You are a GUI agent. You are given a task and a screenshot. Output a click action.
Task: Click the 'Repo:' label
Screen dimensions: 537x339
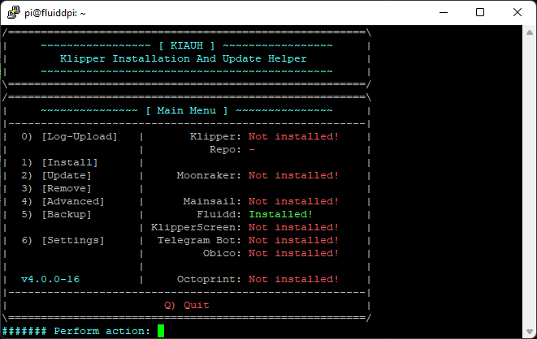(x=225, y=150)
